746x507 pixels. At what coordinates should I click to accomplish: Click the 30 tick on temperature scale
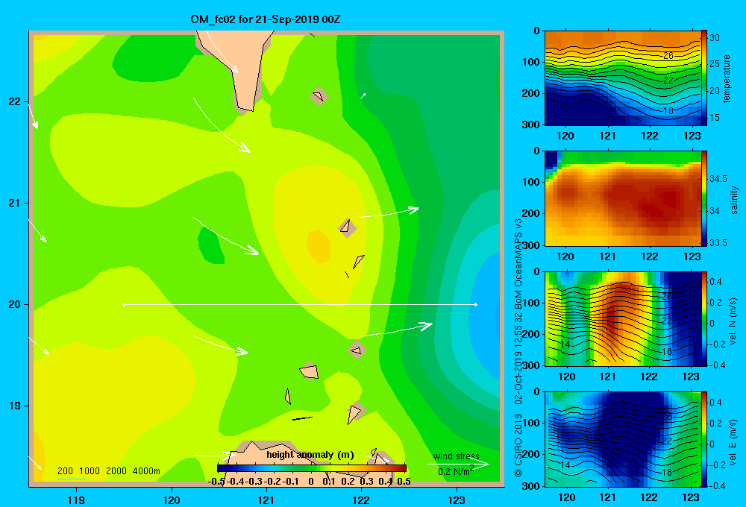(x=715, y=38)
